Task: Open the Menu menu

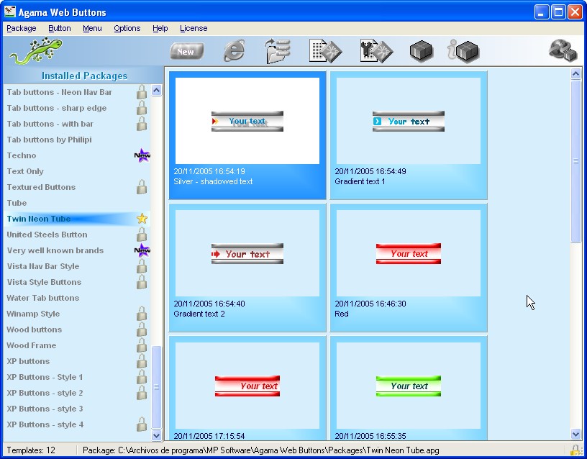Action: [x=92, y=29]
